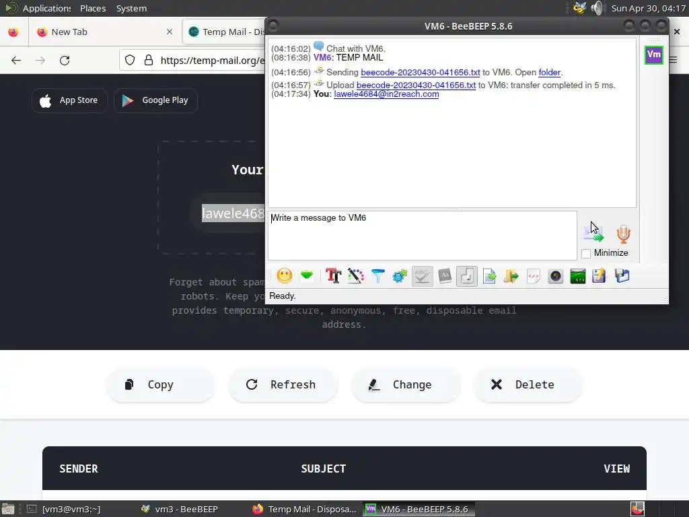
Task: Click the message input box for VM6
Action: pyautogui.click(x=423, y=236)
